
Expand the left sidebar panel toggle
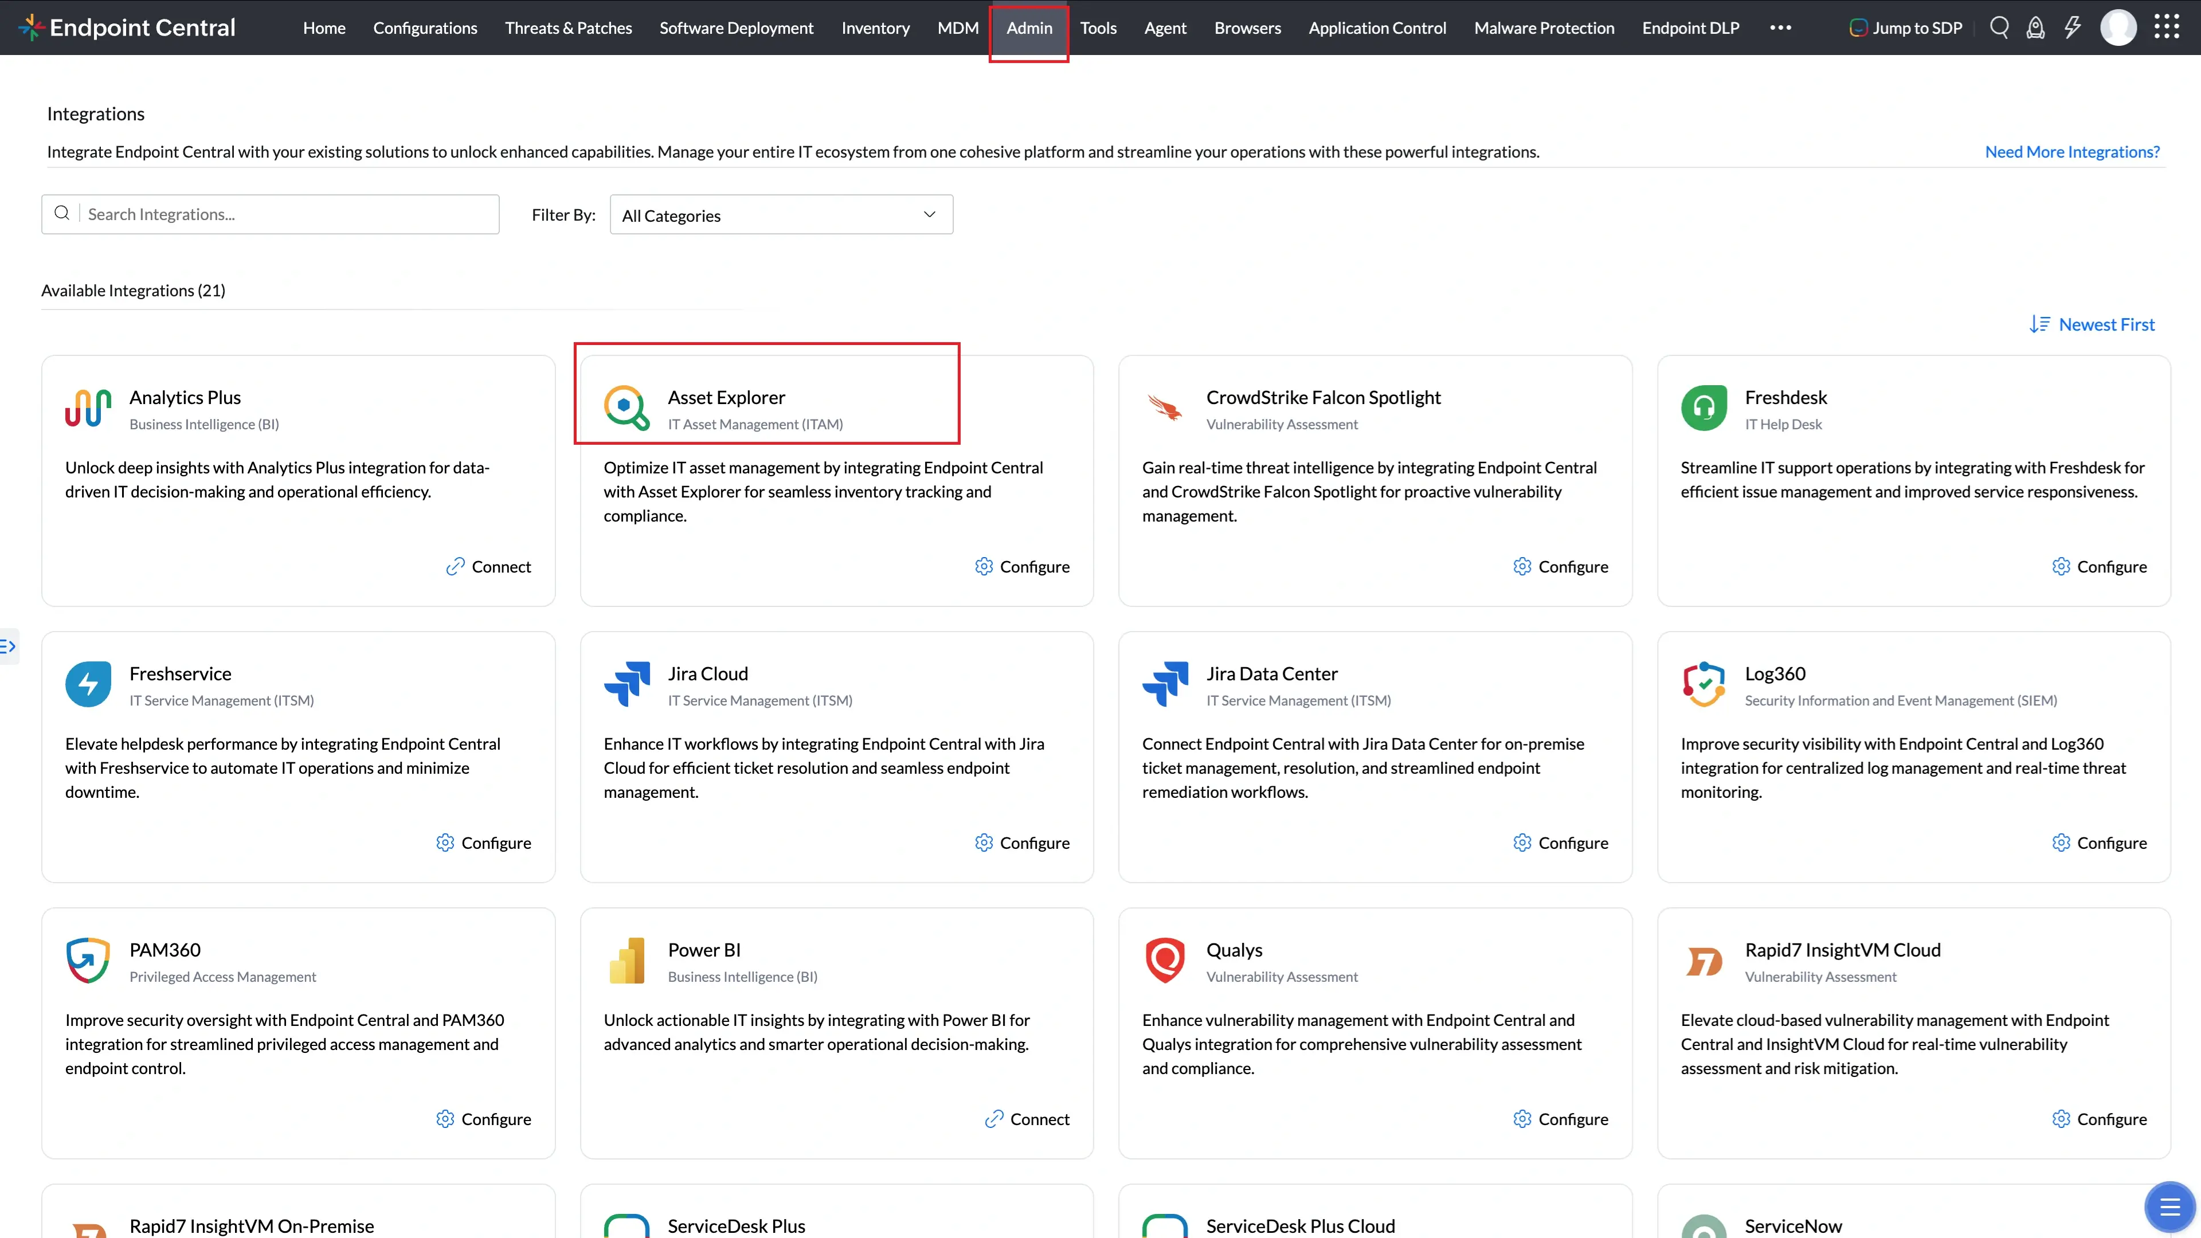(x=9, y=647)
